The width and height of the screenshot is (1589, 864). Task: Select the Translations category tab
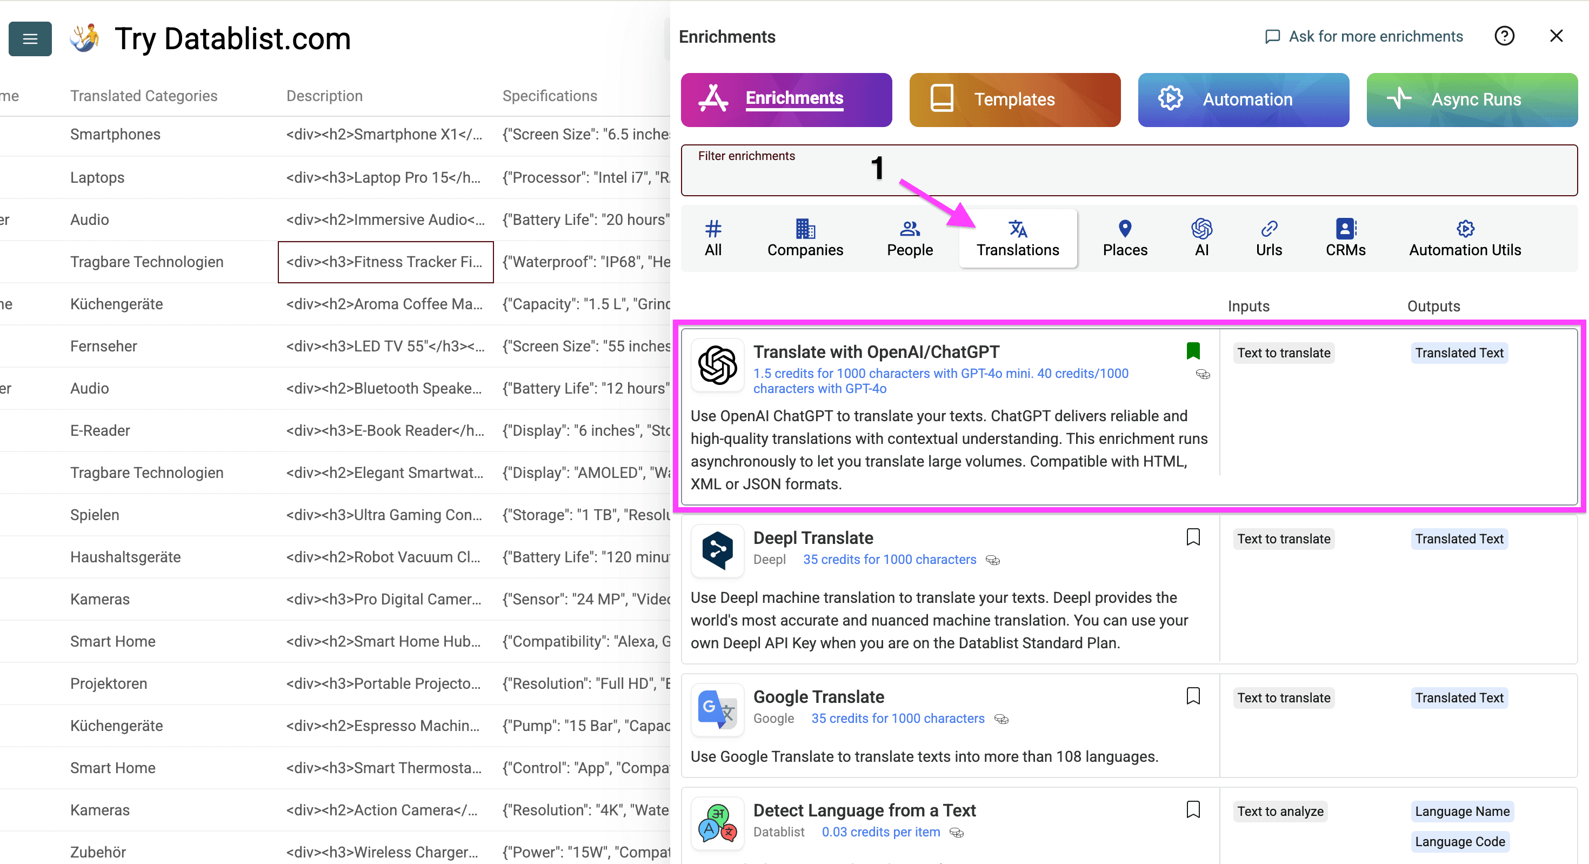point(1017,239)
